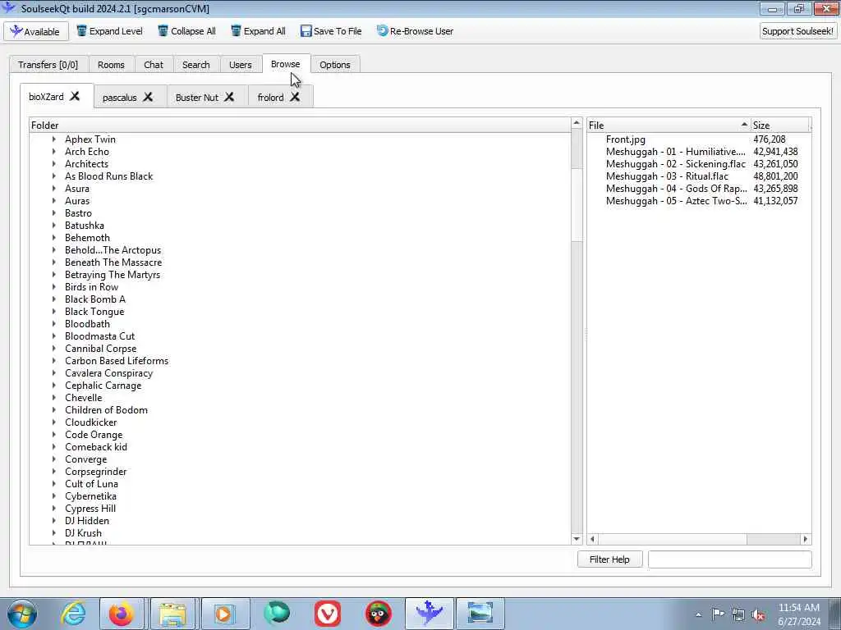Click the Soulseek bird icon in taskbar
The width and height of the screenshot is (841, 630).
[x=429, y=614]
